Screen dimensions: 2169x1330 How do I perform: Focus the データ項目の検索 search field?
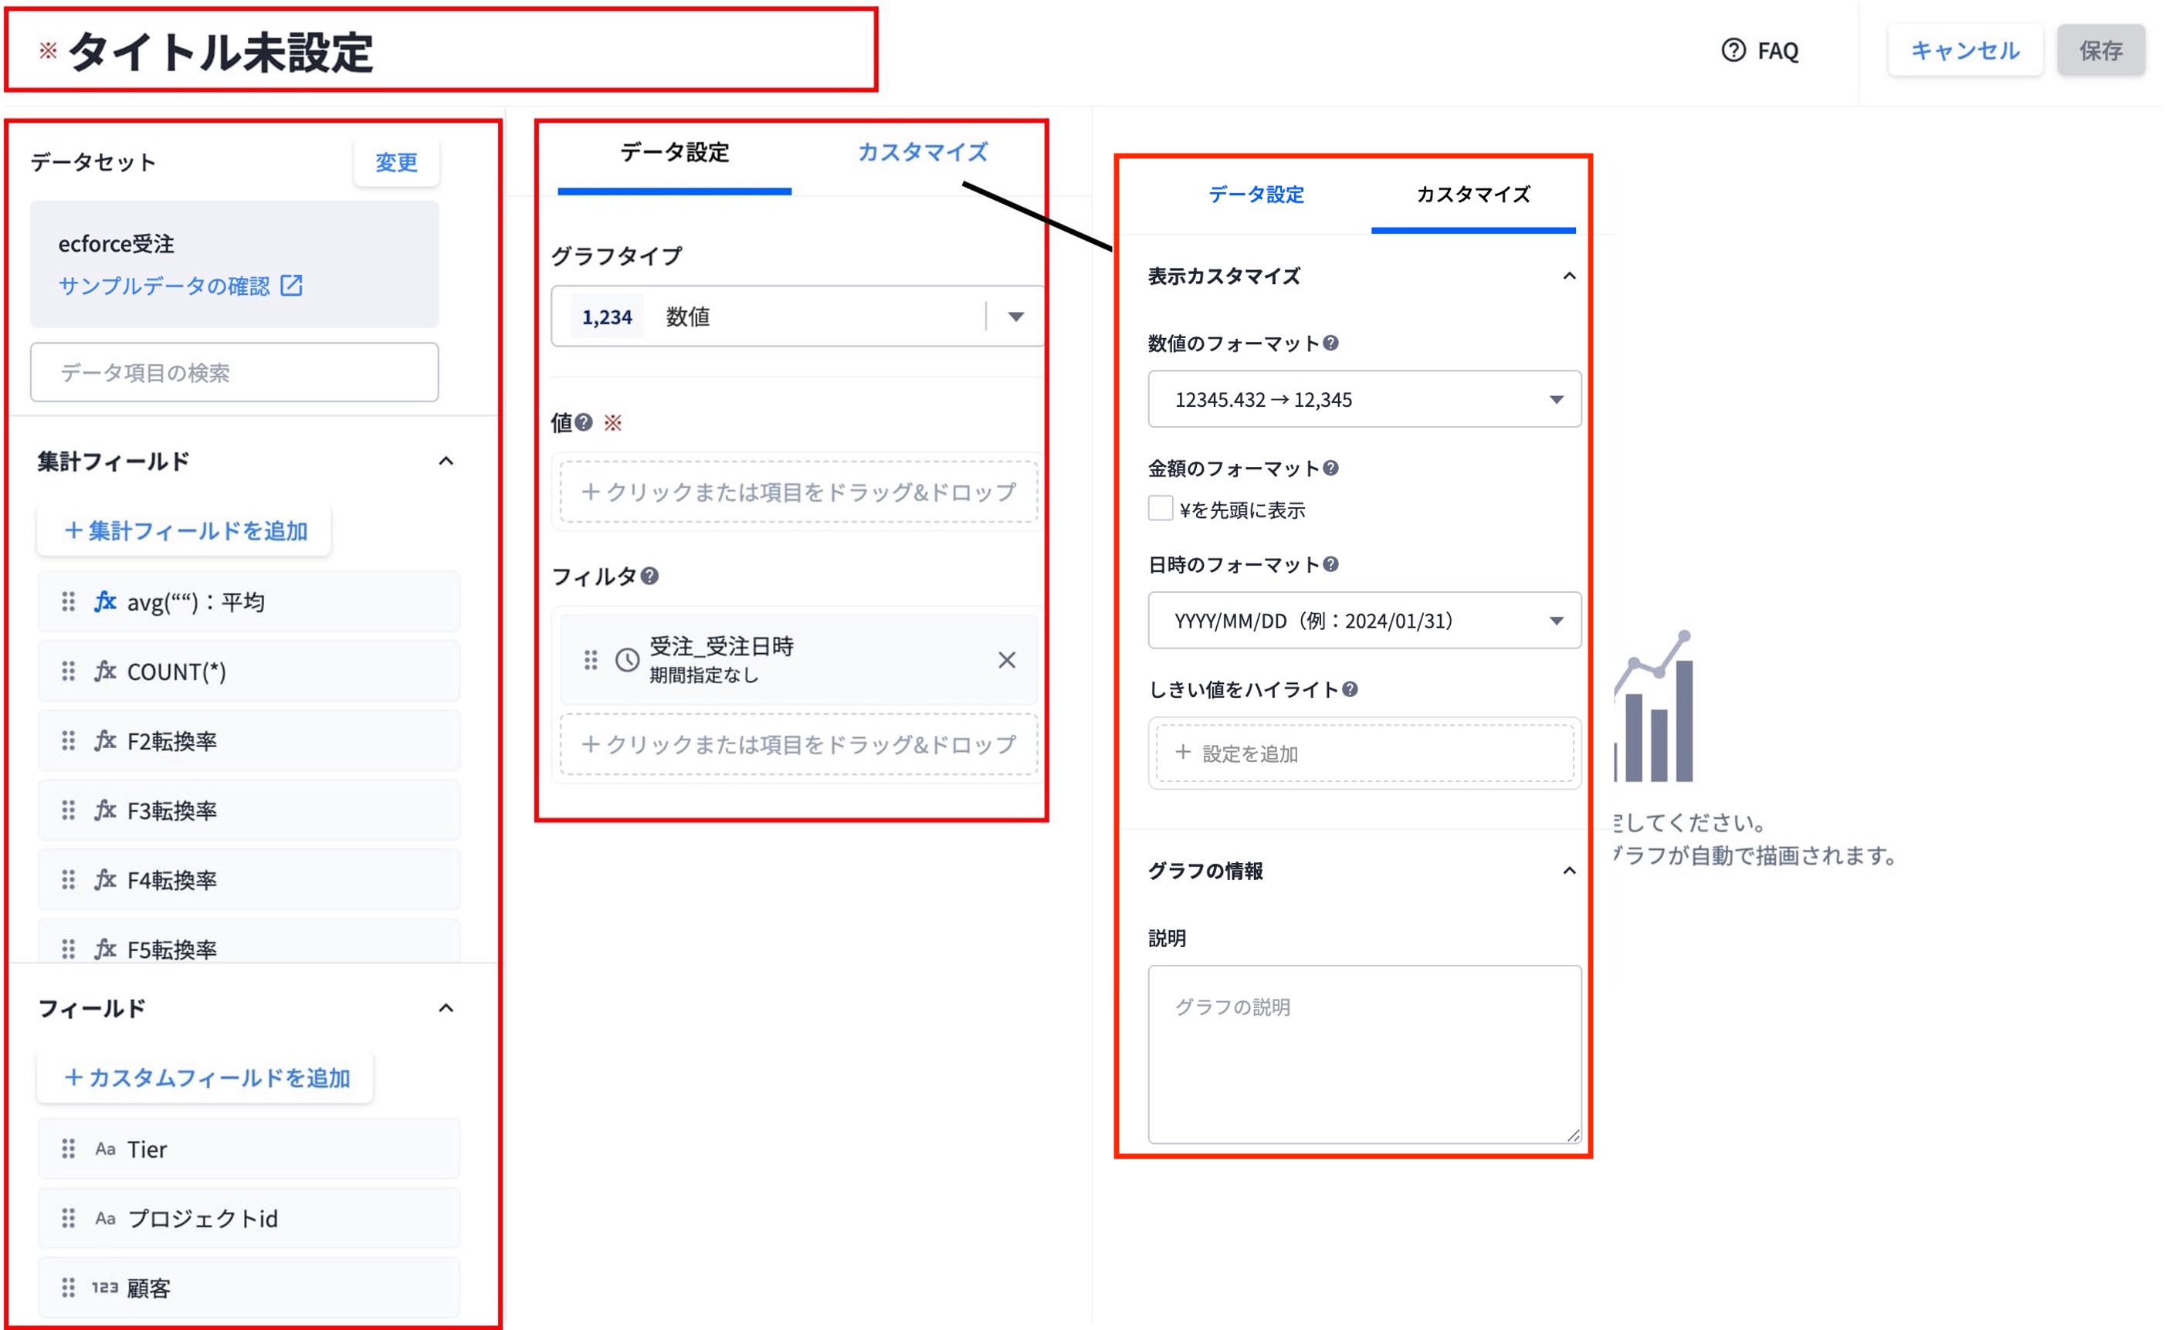[234, 372]
